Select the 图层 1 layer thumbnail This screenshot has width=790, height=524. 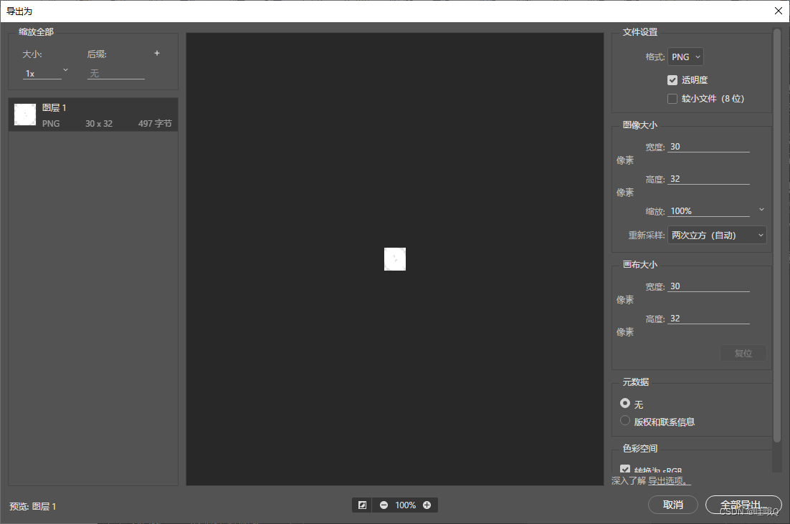[x=24, y=114]
